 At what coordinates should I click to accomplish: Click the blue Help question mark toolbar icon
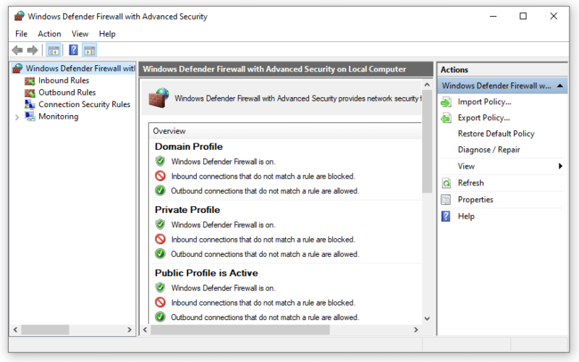pos(74,50)
